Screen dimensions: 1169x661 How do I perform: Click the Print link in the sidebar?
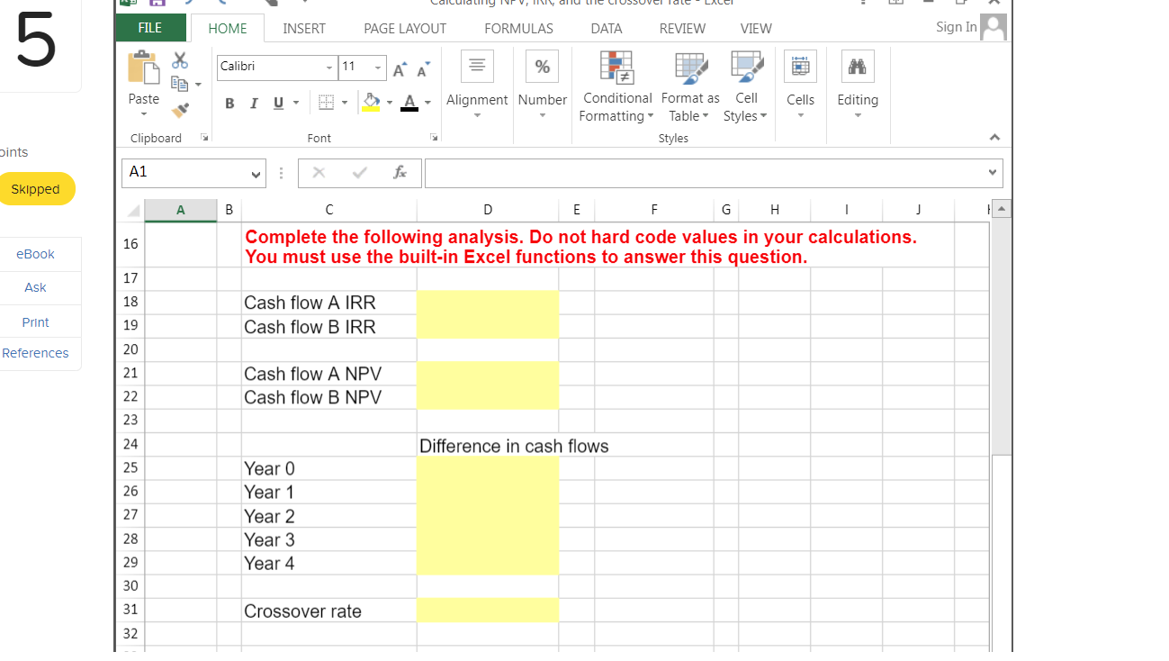pos(34,321)
